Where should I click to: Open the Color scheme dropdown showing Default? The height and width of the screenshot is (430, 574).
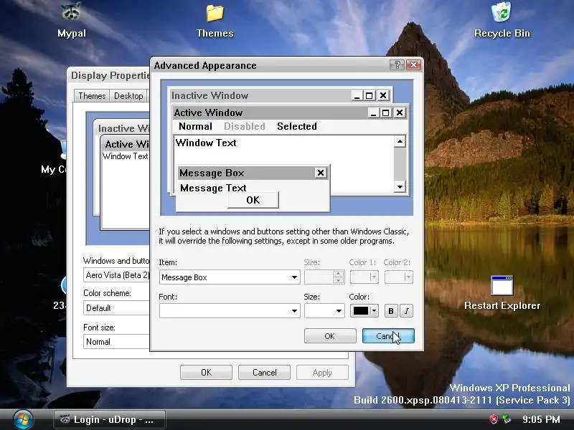click(116, 308)
